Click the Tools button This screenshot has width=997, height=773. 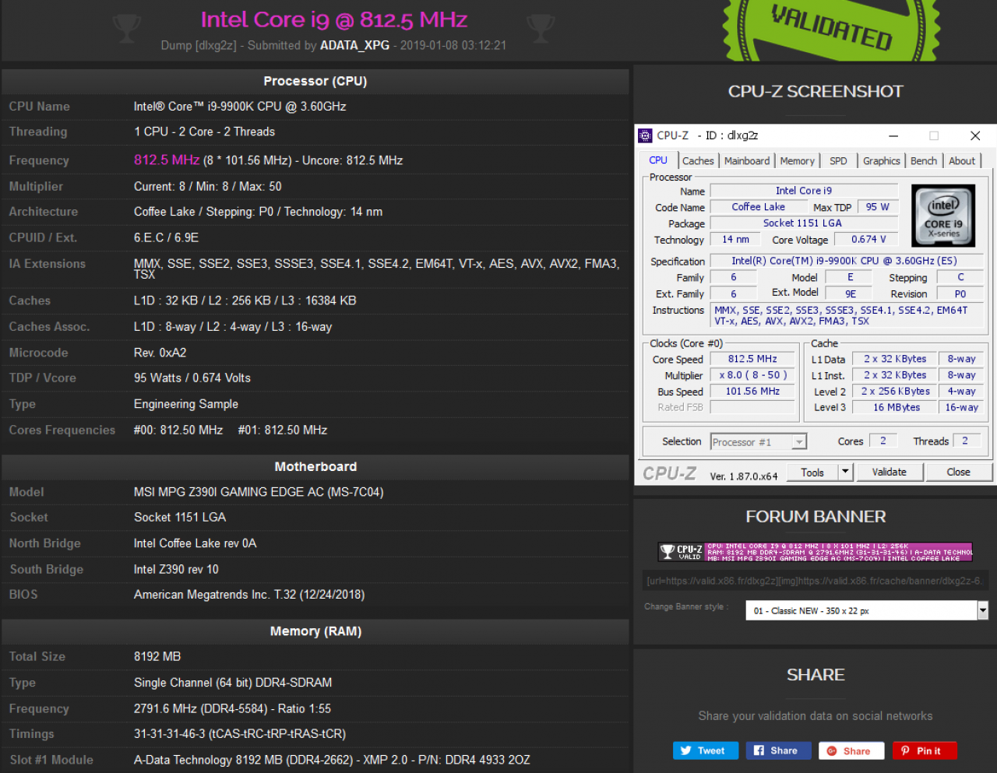[x=812, y=472]
